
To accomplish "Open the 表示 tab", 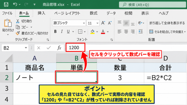I will click(145, 13).
